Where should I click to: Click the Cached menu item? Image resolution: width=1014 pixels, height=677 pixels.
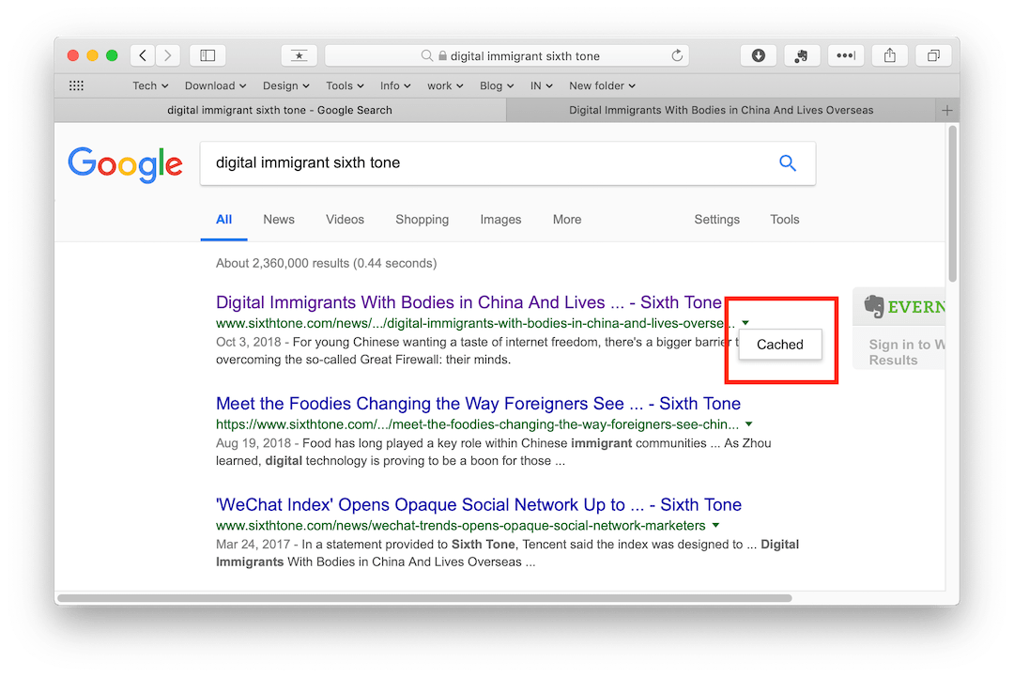[780, 345]
